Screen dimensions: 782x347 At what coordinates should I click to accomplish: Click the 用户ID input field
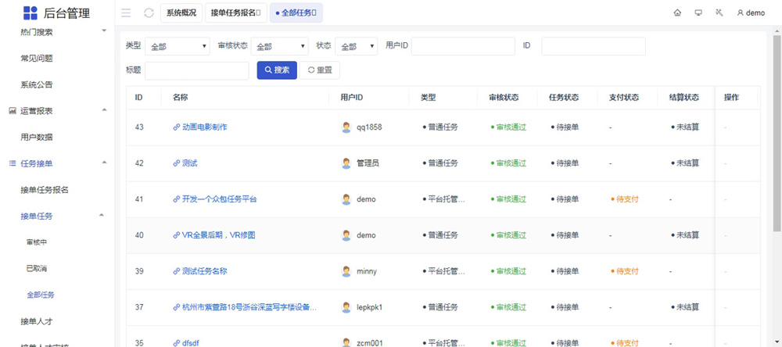[463, 47]
